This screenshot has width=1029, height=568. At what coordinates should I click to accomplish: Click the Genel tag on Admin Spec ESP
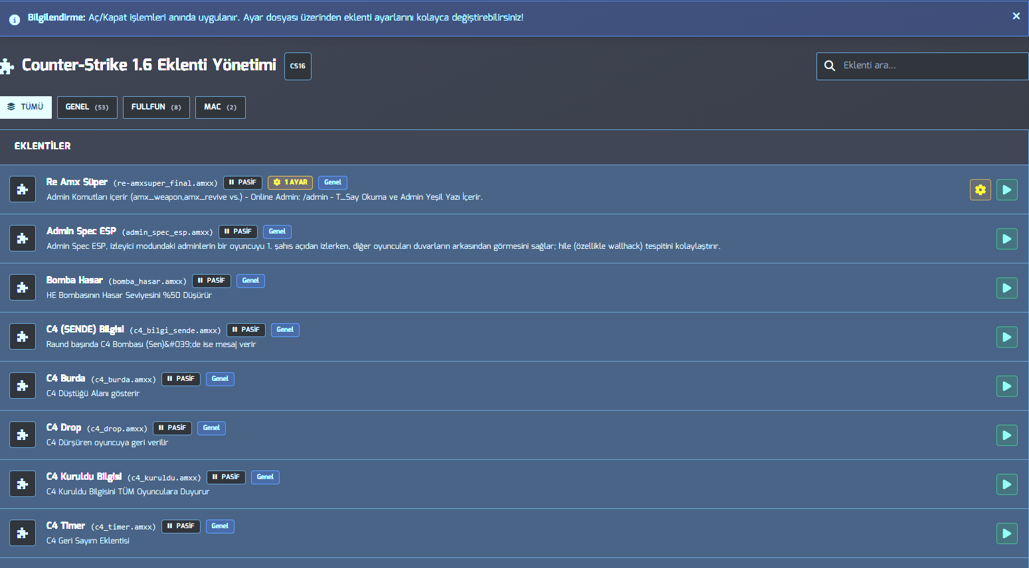pyautogui.click(x=277, y=232)
